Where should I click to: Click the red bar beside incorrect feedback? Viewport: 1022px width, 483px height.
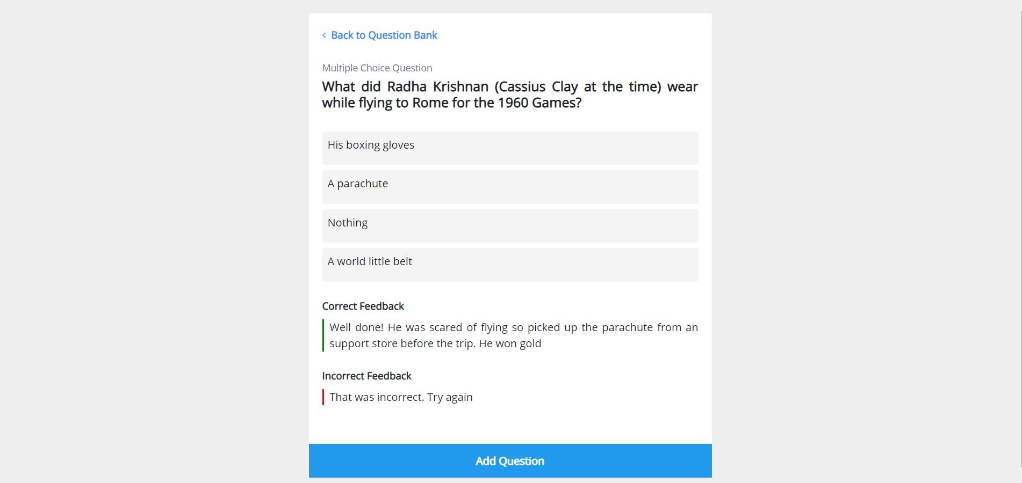(x=323, y=397)
